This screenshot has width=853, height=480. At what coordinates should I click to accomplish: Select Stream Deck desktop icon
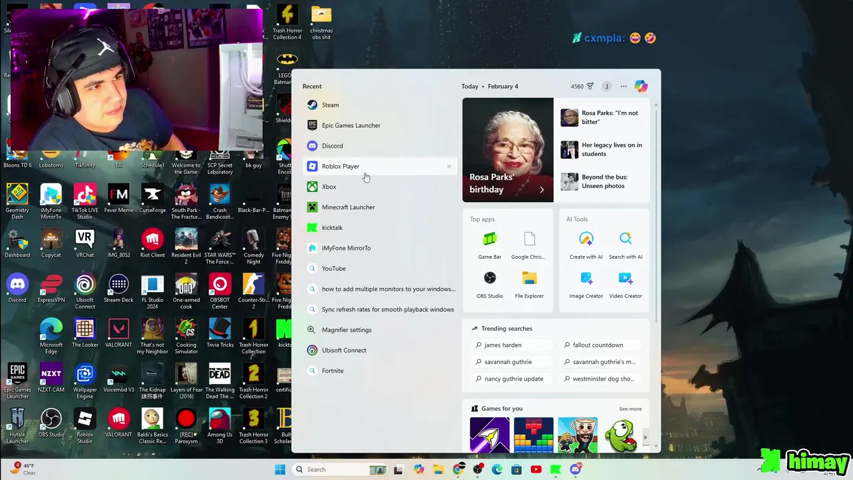click(119, 289)
